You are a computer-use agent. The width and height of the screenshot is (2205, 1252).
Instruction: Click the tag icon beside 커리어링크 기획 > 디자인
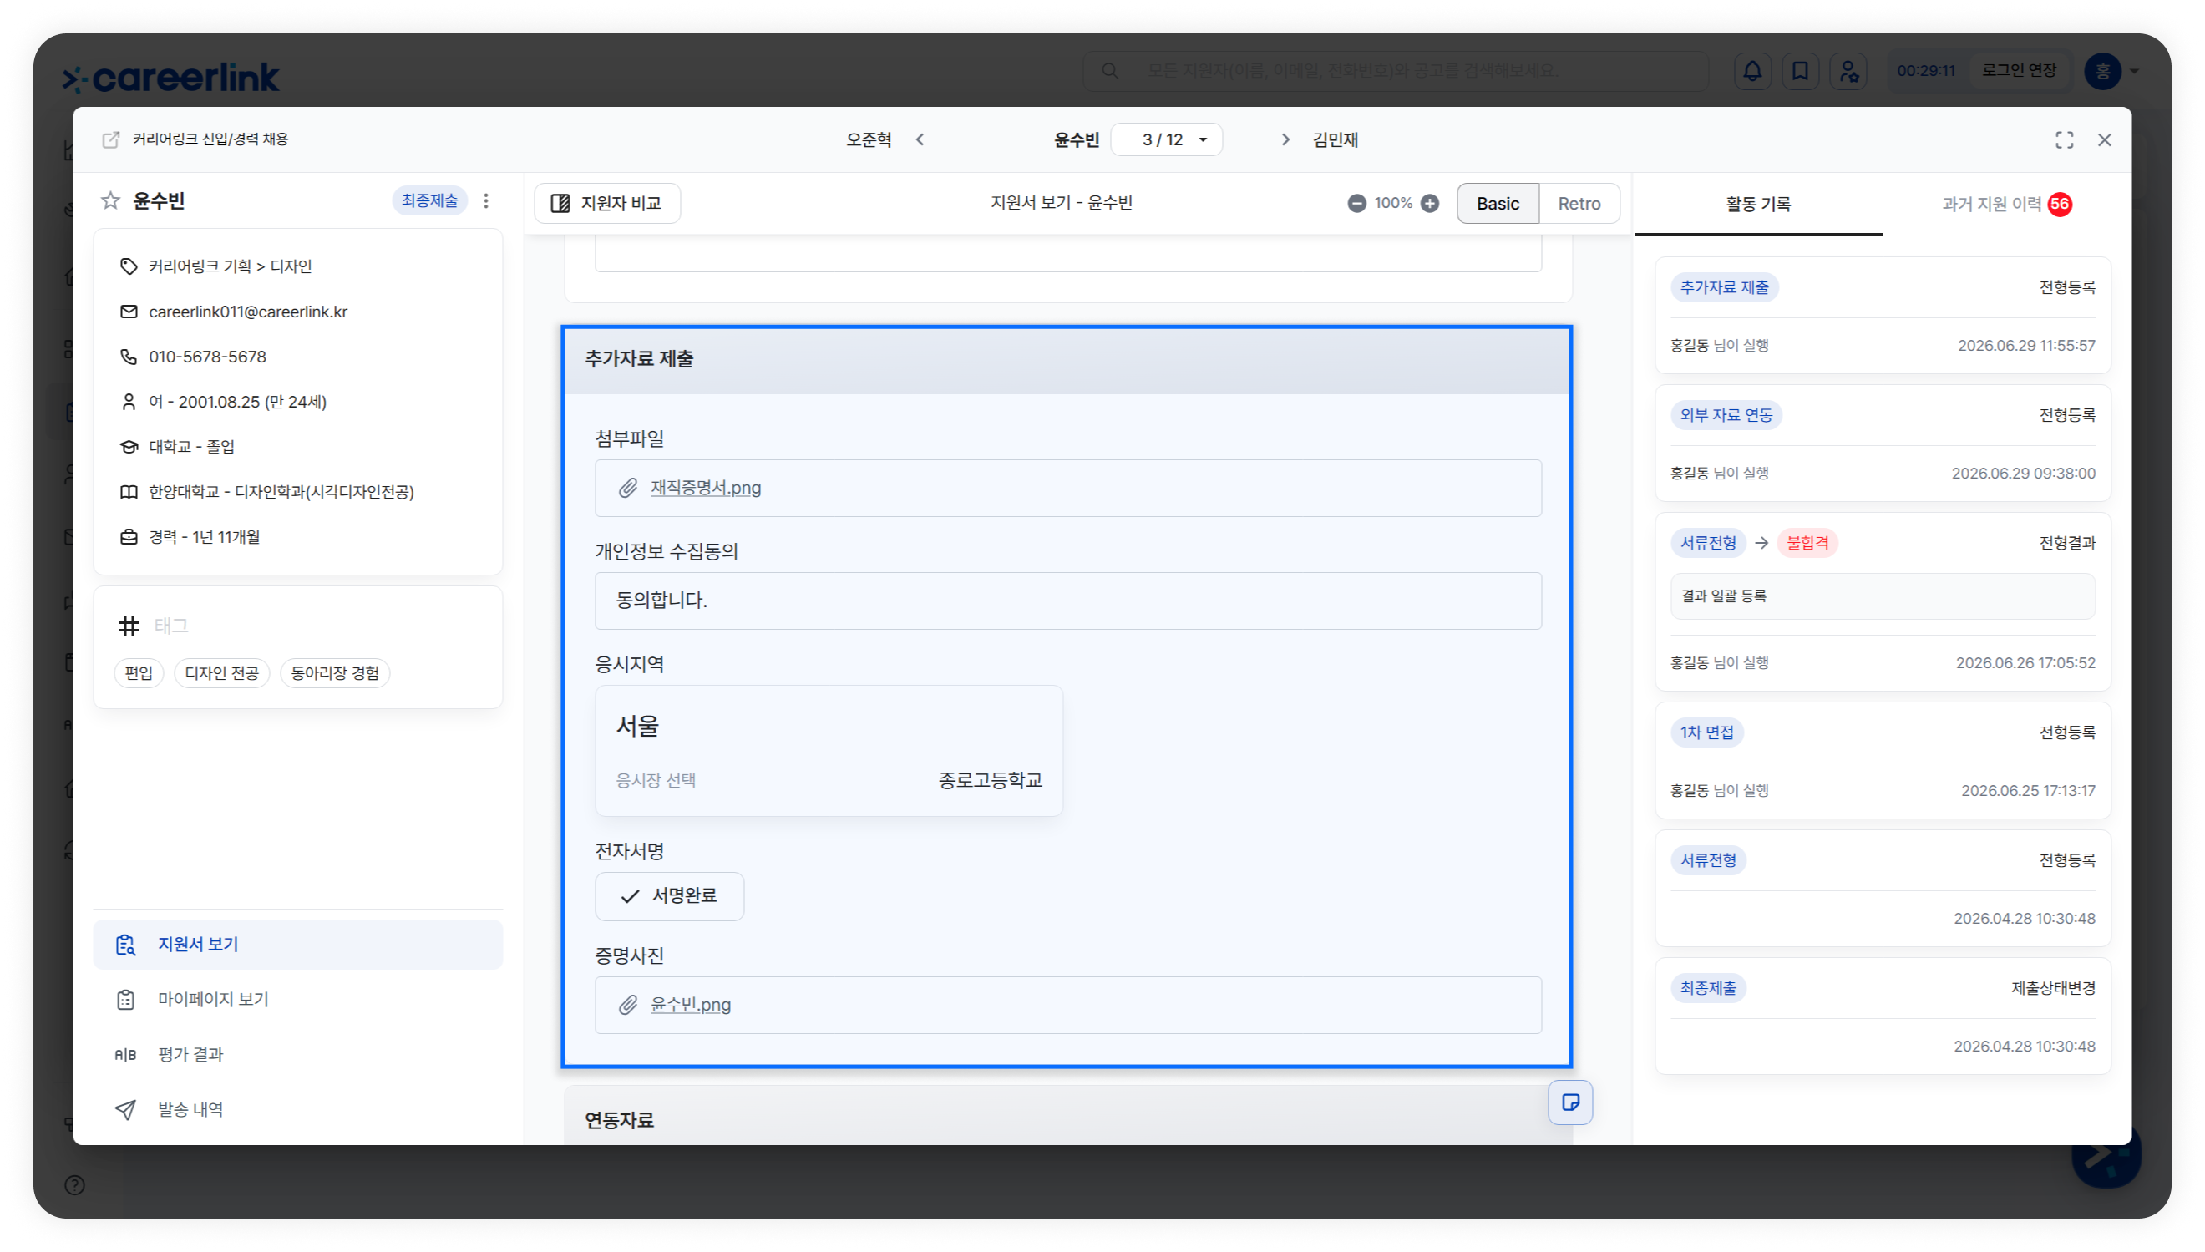coord(129,266)
